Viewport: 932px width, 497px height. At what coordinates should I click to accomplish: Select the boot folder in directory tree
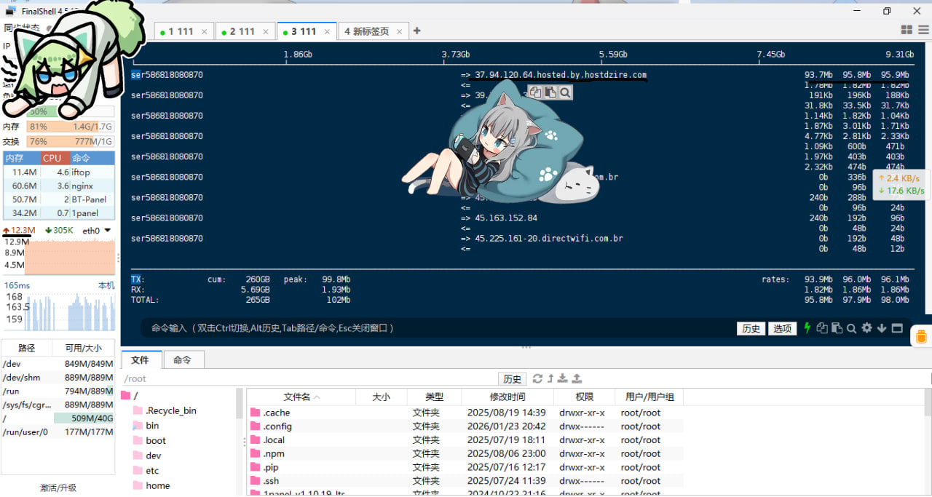(x=155, y=440)
